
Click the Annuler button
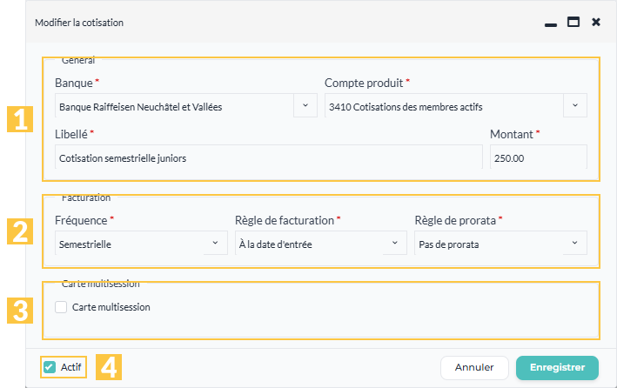(474, 367)
